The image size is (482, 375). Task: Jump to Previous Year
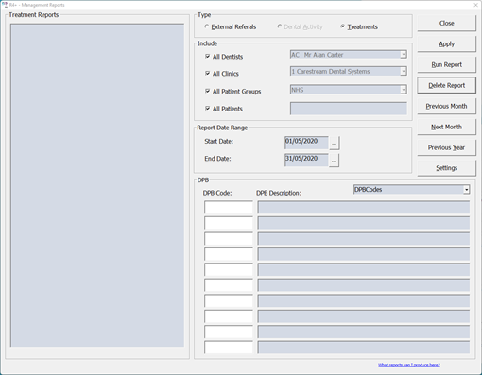[446, 147]
